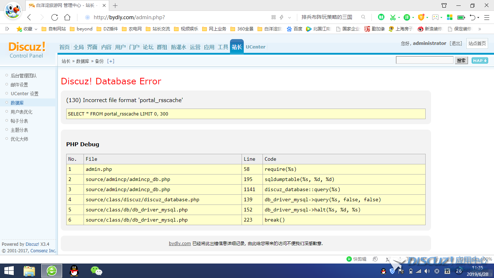The width and height of the screenshot is (494, 278).
Task: Select 数据库 in sidebar
Action: [x=17, y=103]
